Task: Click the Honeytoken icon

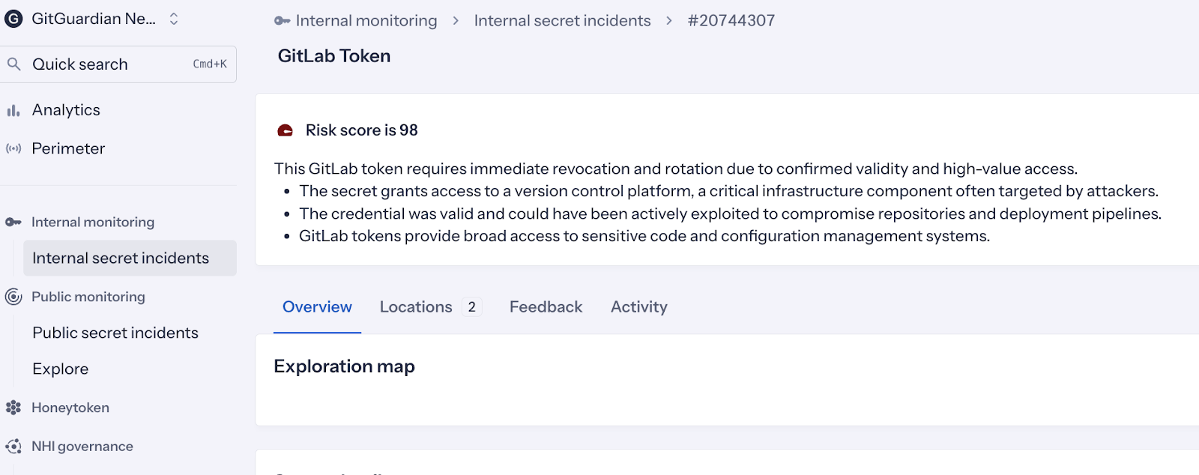Action: 13,408
